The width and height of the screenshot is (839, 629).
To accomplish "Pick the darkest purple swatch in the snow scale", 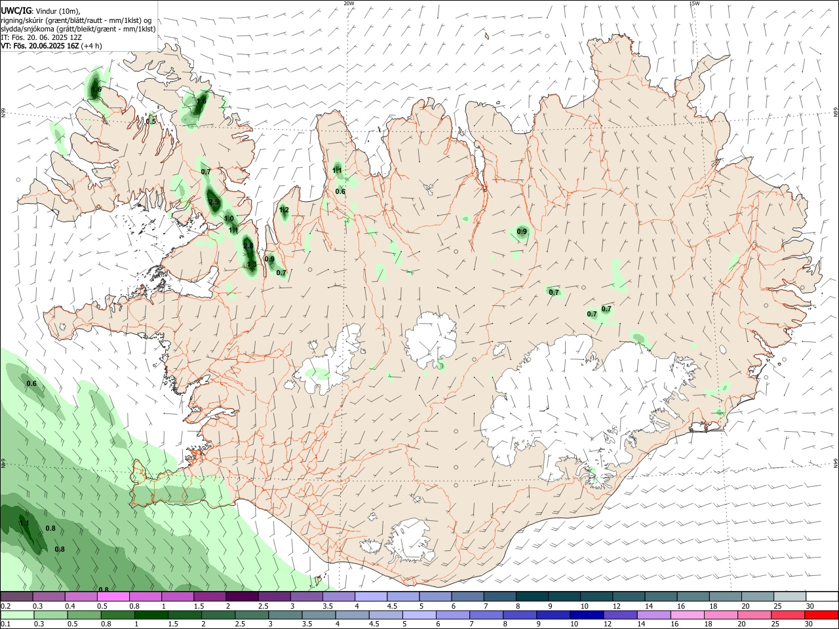I will click(x=242, y=597).
